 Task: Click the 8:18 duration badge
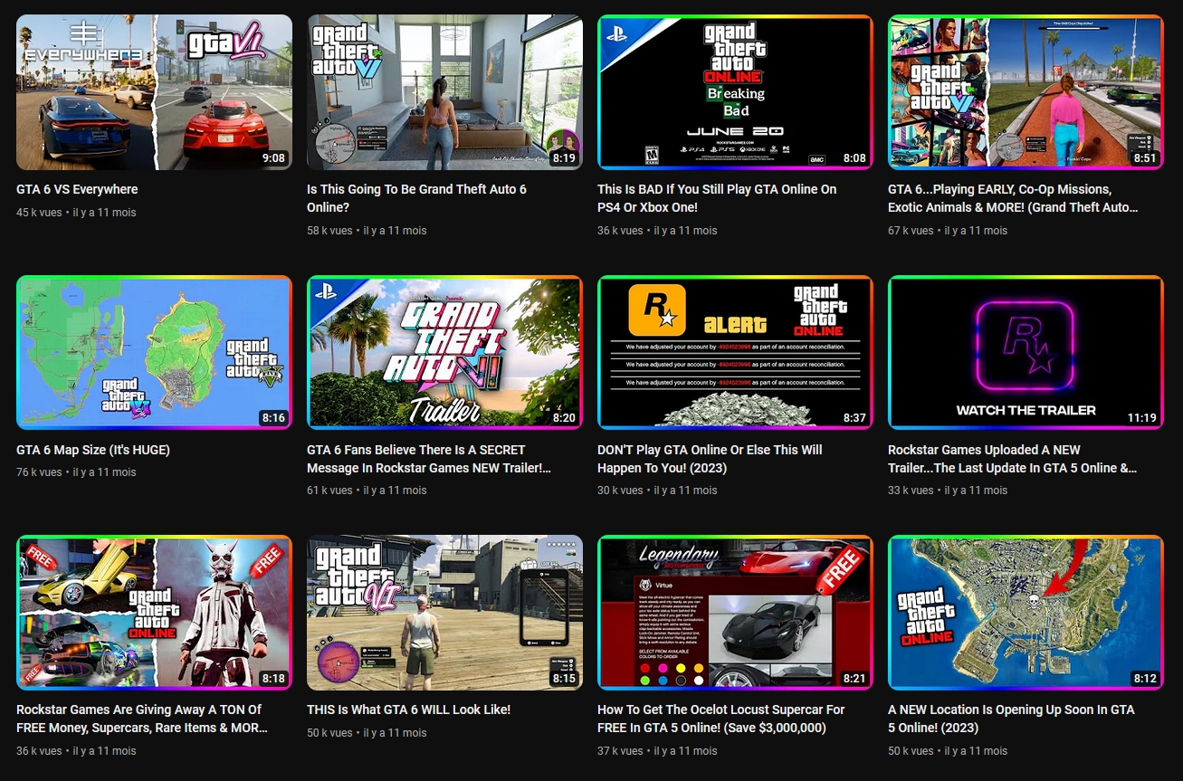(273, 678)
